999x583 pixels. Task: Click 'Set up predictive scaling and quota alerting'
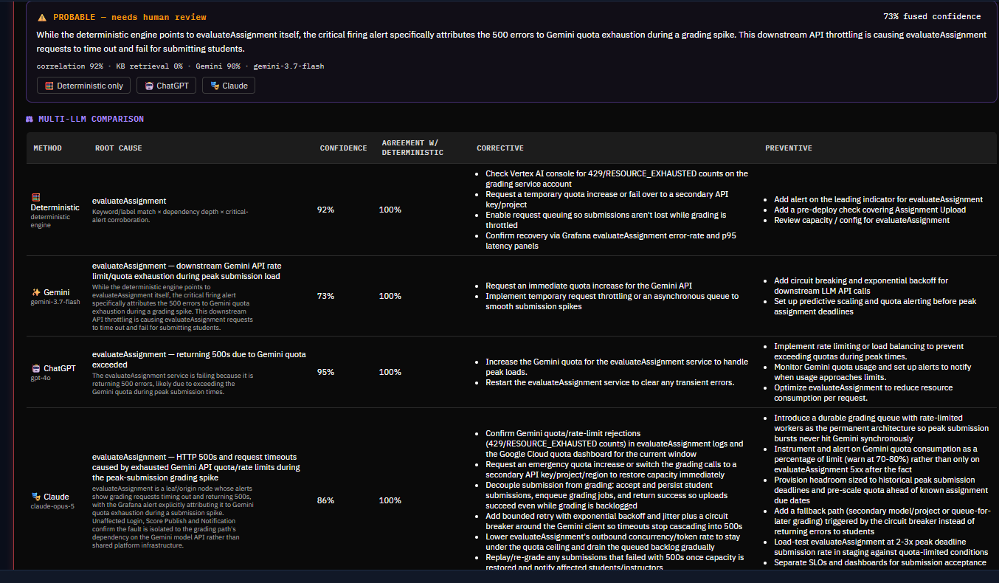[875, 306]
